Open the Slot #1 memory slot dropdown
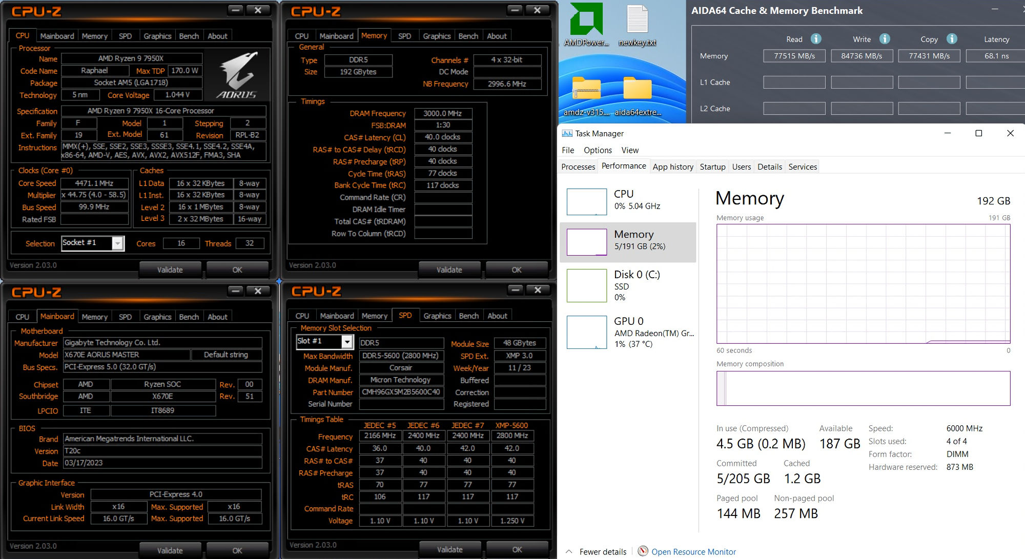1025x559 pixels. tap(347, 342)
